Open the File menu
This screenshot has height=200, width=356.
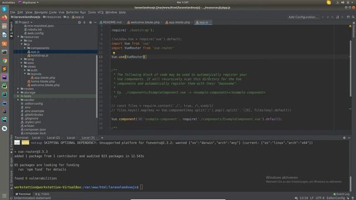click(x=13, y=12)
